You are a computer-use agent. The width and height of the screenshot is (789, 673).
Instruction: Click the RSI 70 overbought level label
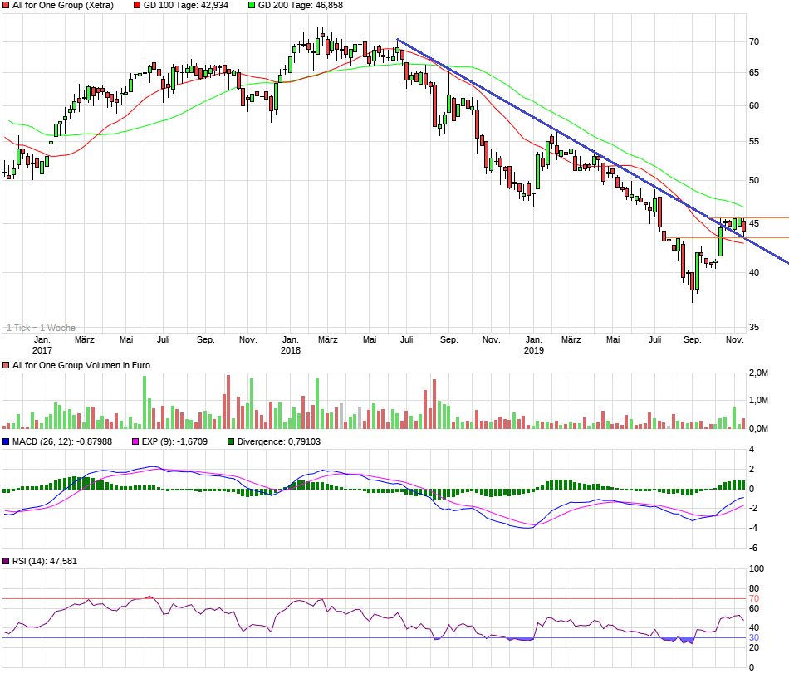pyautogui.click(x=754, y=598)
